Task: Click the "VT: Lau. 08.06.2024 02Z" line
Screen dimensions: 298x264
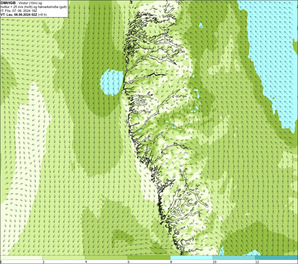Action: click(x=19, y=15)
